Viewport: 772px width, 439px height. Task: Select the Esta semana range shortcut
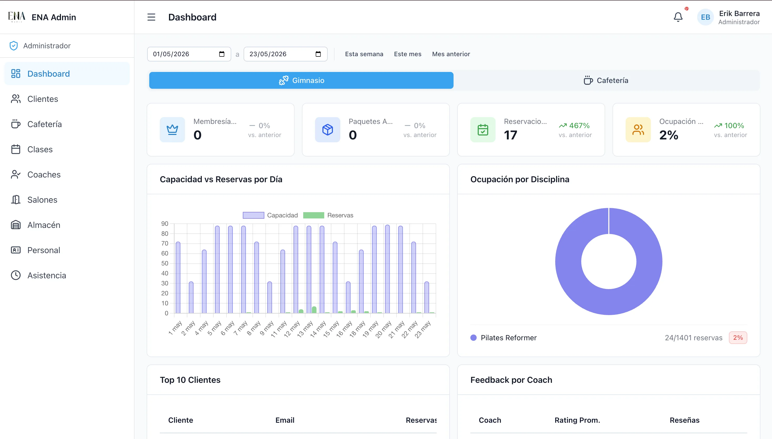click(364, 54)
